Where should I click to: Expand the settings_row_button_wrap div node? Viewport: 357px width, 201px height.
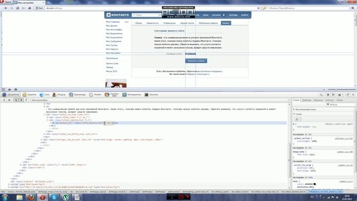tap(45, 134)
